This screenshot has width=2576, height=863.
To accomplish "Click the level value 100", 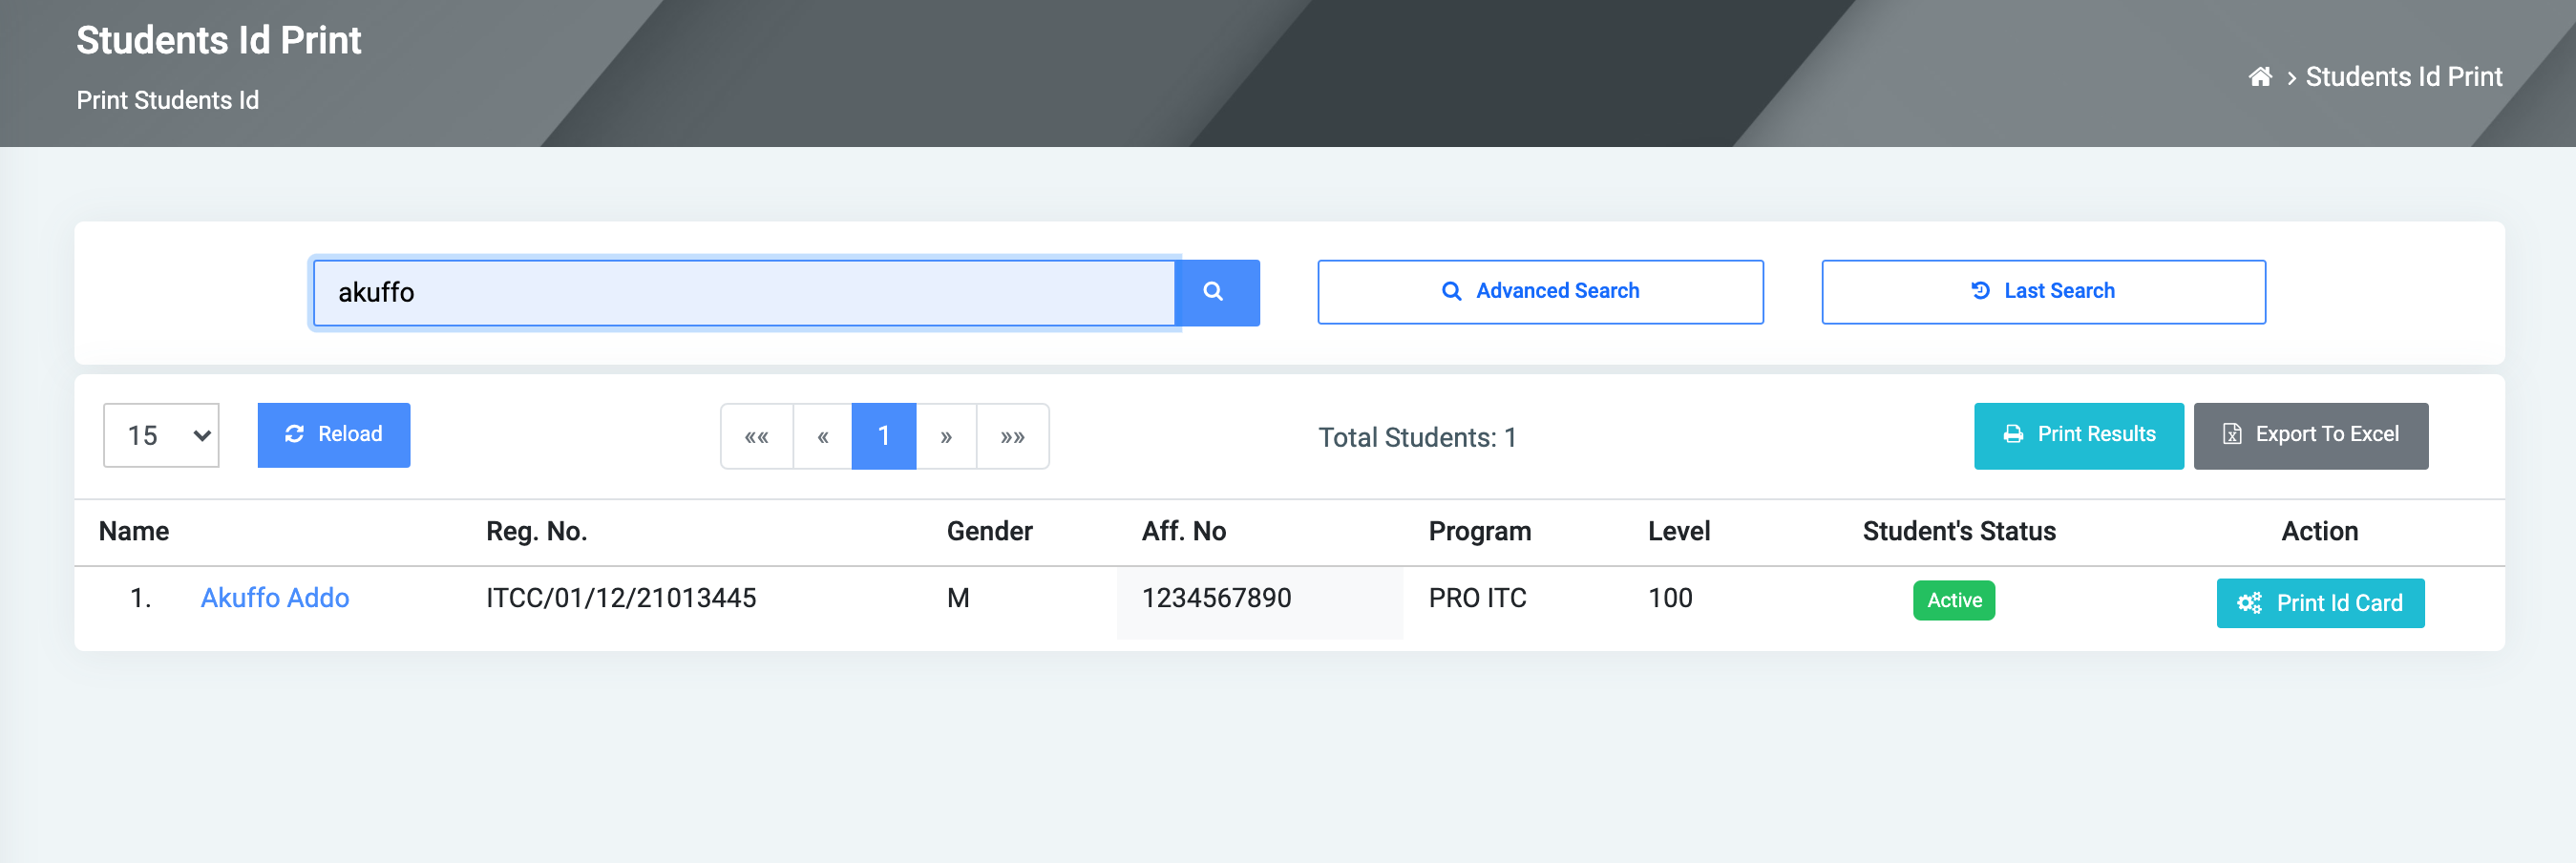I will point(1670,598).
